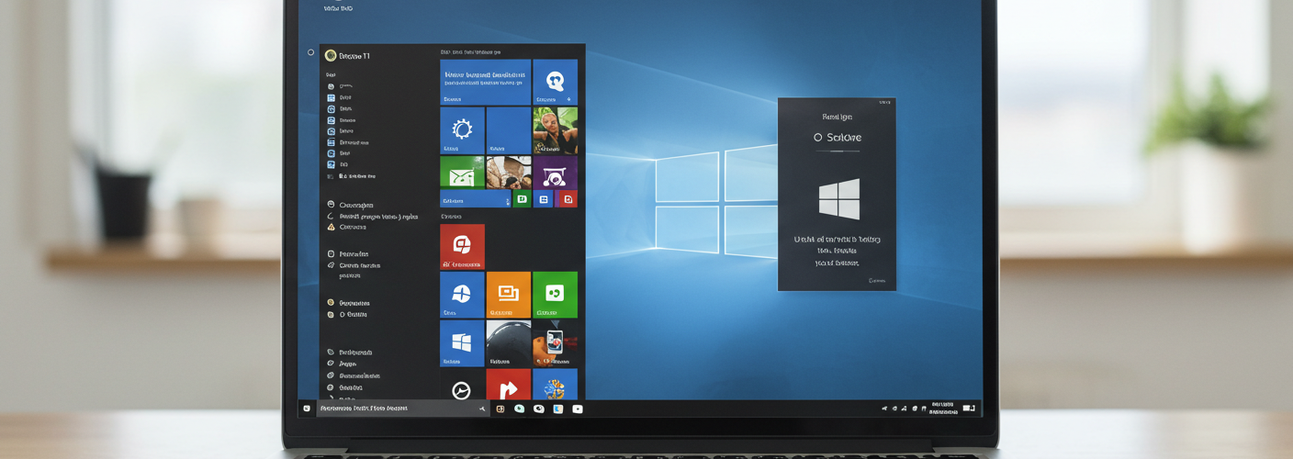Open the red arrow tile at bottom
Image resolution: width=1293 pixels, height=459 pixels.
pyautogui.click(x=509, y=385)
